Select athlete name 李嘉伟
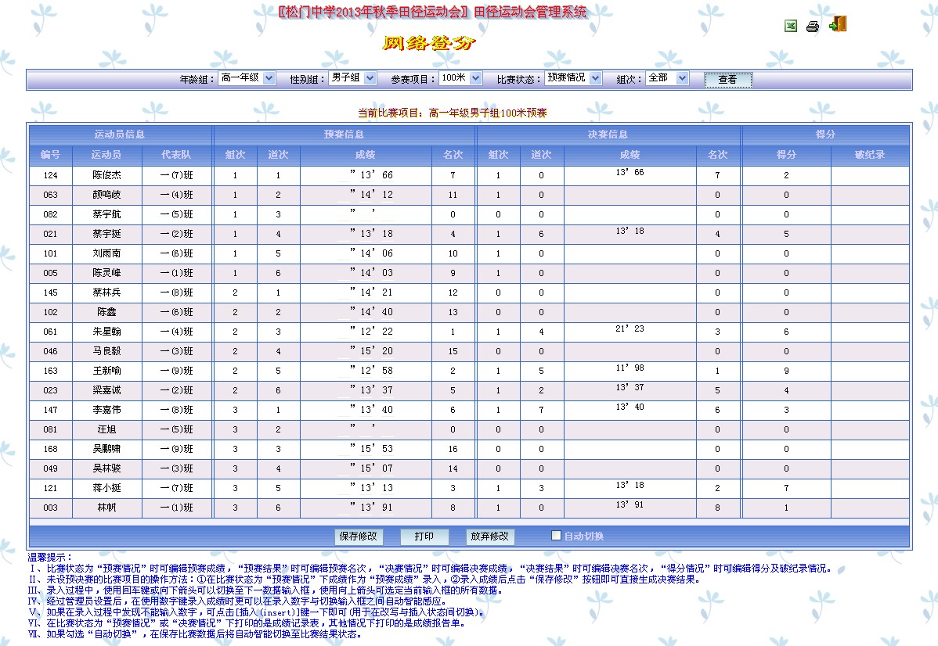Image resolution: width=938 pixels, height=646 pixels. point(106,410)
